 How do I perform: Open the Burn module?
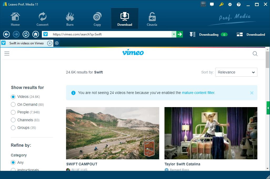click(x=70, y=19)
